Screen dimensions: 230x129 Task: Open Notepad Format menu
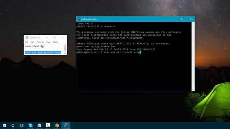40,42
